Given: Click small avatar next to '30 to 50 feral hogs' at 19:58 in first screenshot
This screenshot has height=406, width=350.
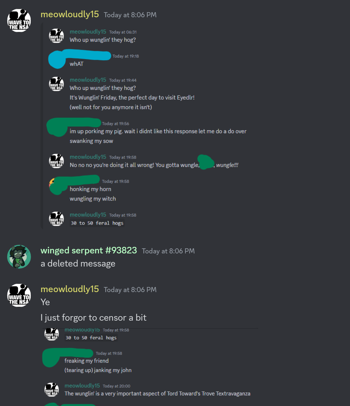Looking at the screenshot, I should (x=56, y=219).
